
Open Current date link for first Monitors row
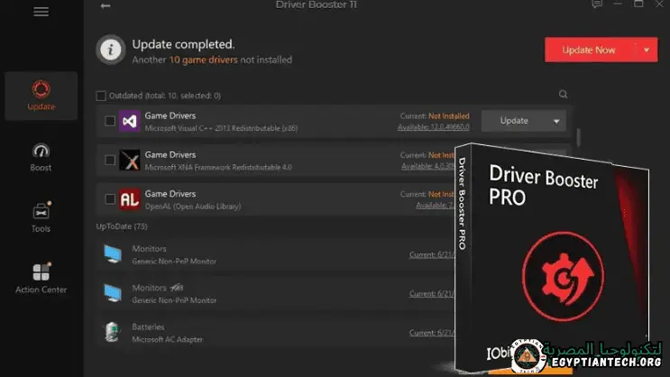point(432,254)
